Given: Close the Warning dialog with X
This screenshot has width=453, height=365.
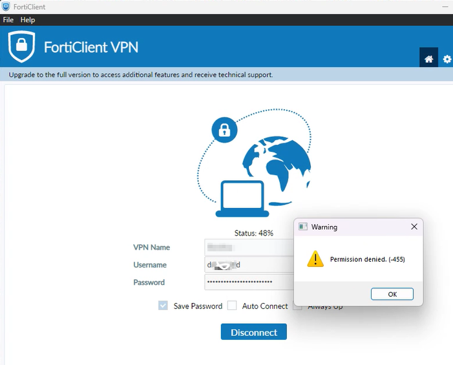Looking at the screenshot, I should [414, 227].
